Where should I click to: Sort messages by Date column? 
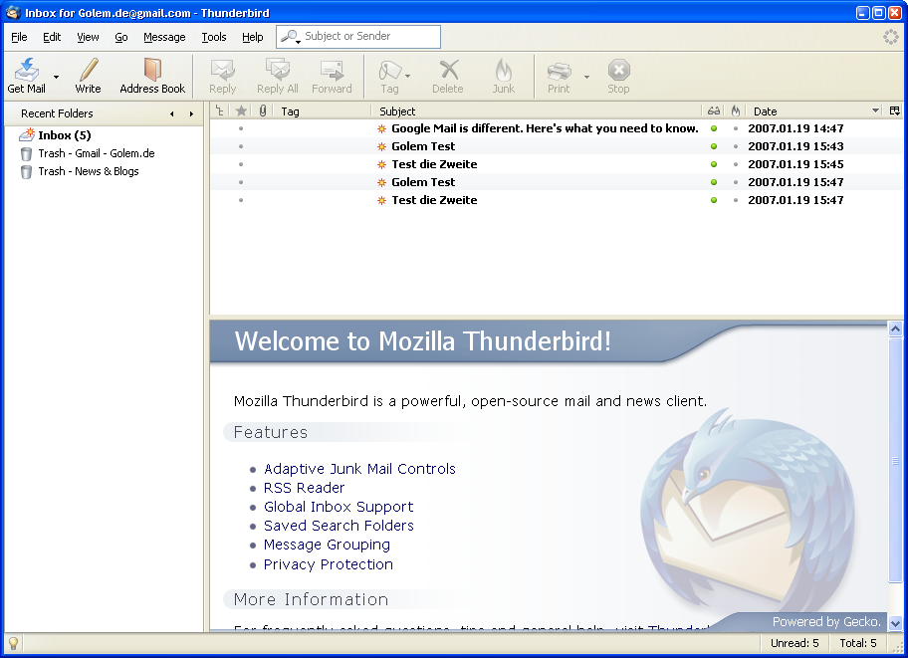[814, 111]
